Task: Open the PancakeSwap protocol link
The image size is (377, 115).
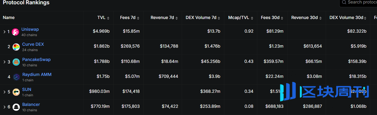Action: 36,60
